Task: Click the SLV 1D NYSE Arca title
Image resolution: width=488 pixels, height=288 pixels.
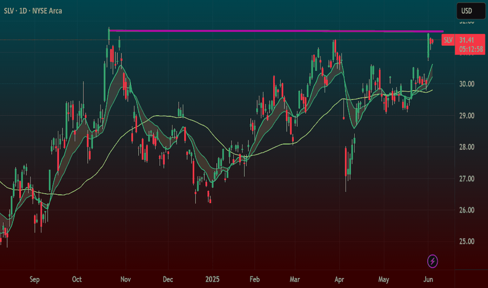Action: 32,11
